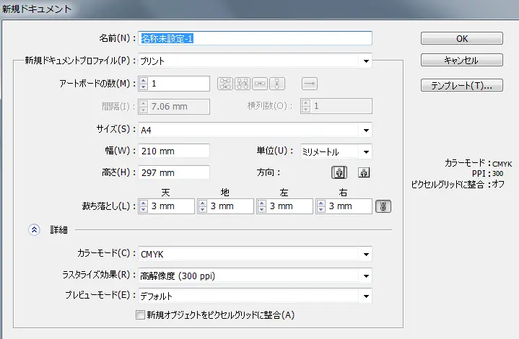This screenshot has height=339, width=519.
Task: Set orientation to landscape
Action: pyautogui.click(x=364, y=173)
